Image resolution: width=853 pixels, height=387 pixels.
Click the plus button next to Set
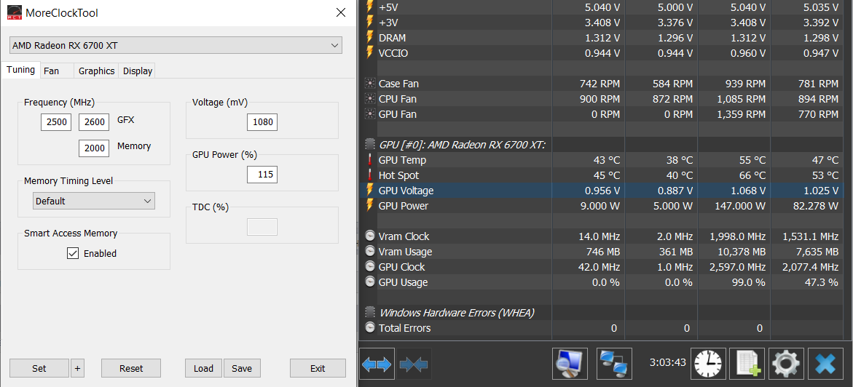[77, 368]
